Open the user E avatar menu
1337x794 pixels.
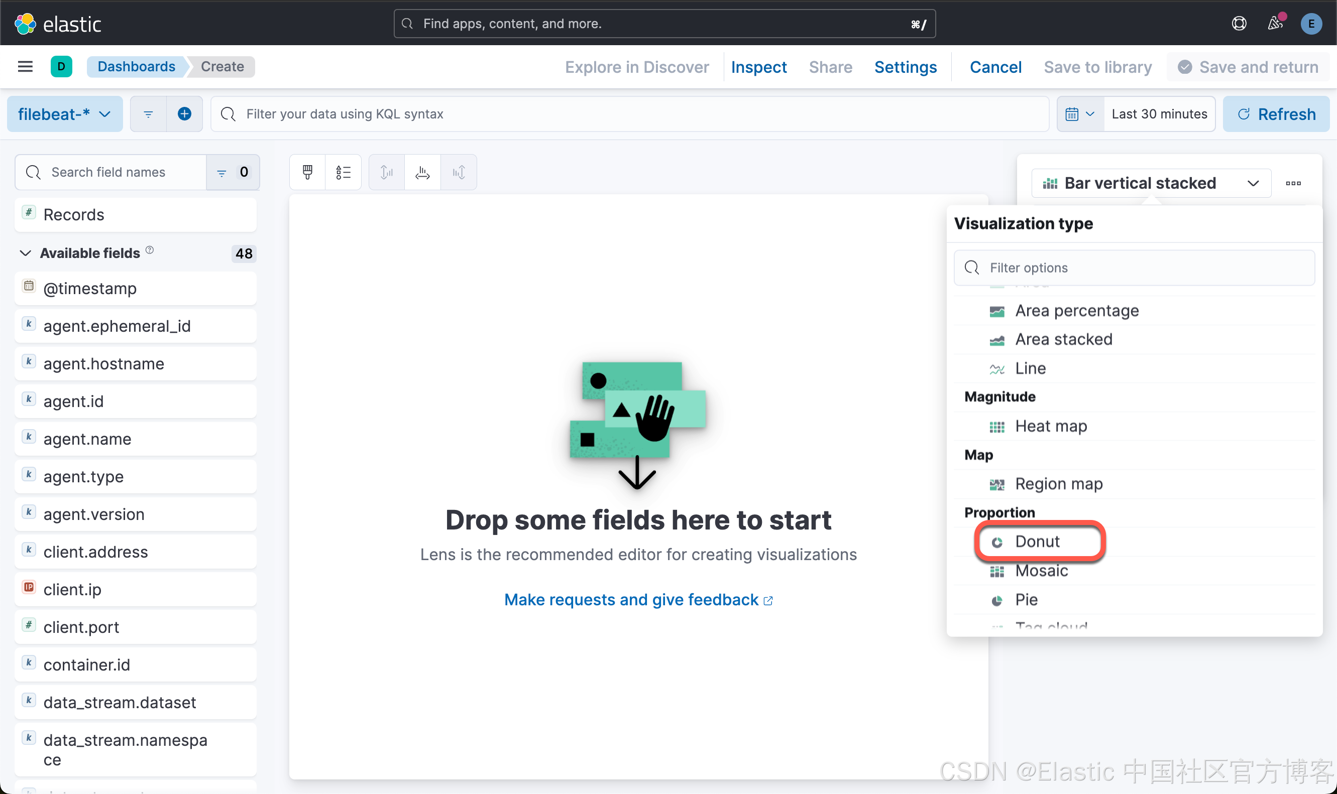point(1311,24)
